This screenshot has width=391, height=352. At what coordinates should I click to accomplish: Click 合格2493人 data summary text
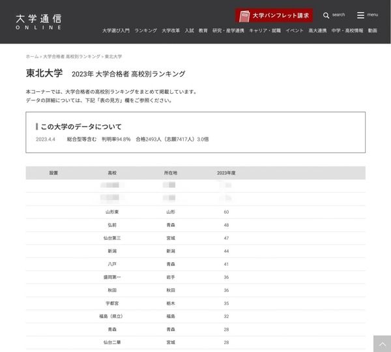(149, 139)
